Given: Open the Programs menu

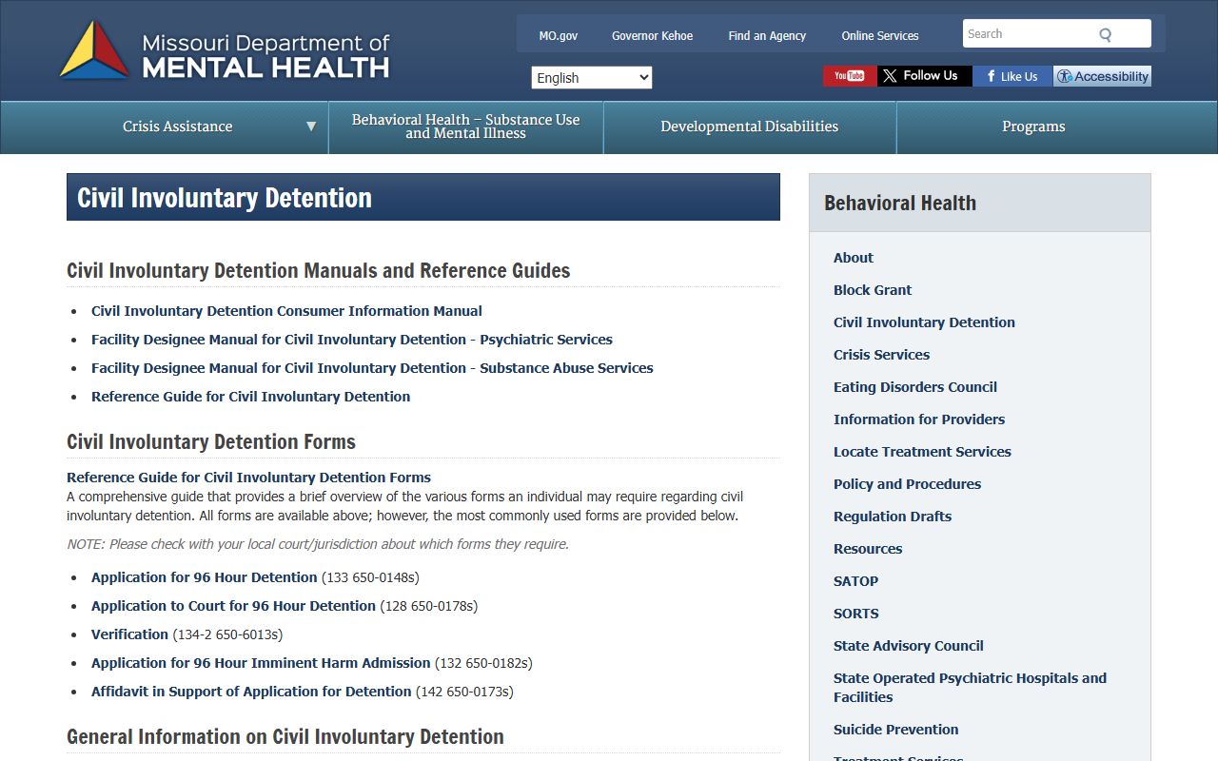Looking at the screenshot, I should (x=1033, y=127).
